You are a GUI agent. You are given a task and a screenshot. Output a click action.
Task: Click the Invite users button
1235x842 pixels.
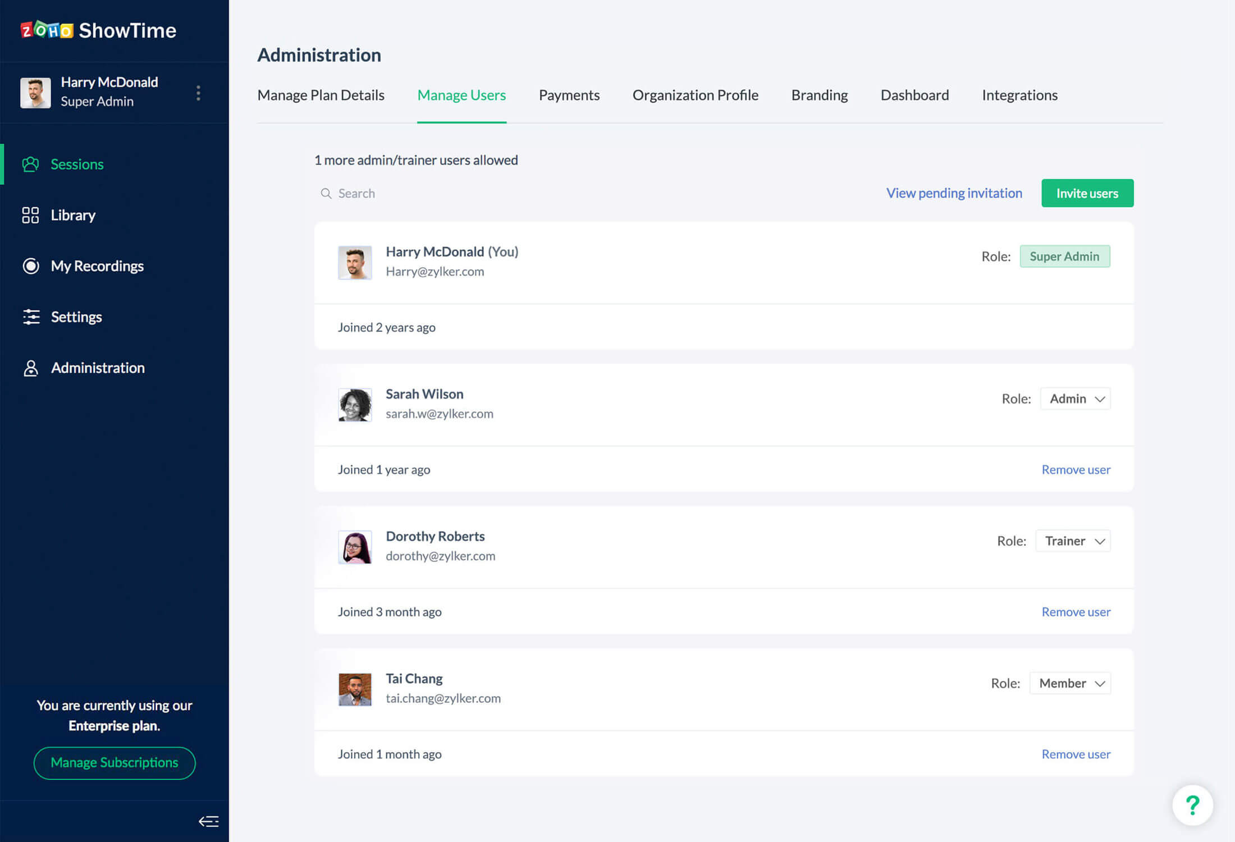click(1087, 193)
